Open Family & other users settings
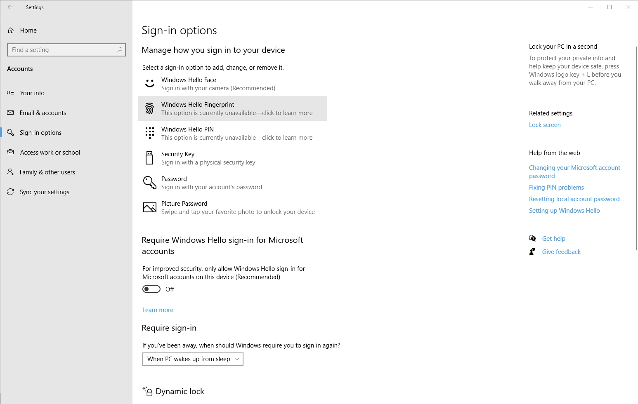Screen dimensions: 638x404 click(x=47, y=172)
